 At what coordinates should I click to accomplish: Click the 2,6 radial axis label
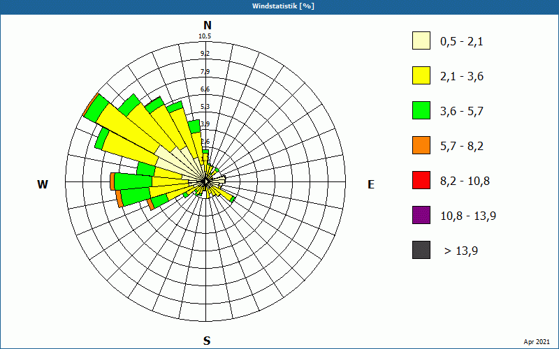[x=205, y=142]
